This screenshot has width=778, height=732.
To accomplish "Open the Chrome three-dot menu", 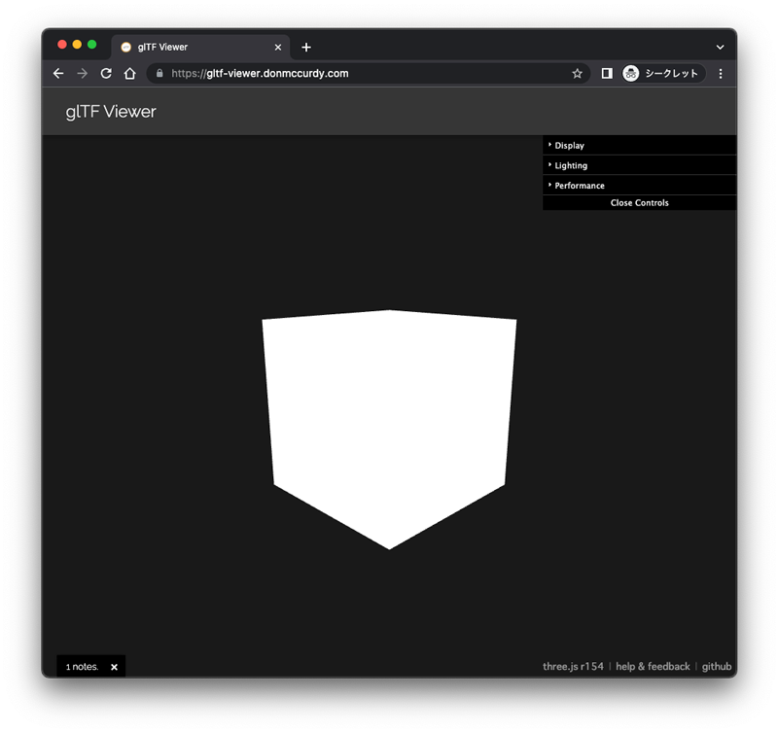I will point(721,74).
